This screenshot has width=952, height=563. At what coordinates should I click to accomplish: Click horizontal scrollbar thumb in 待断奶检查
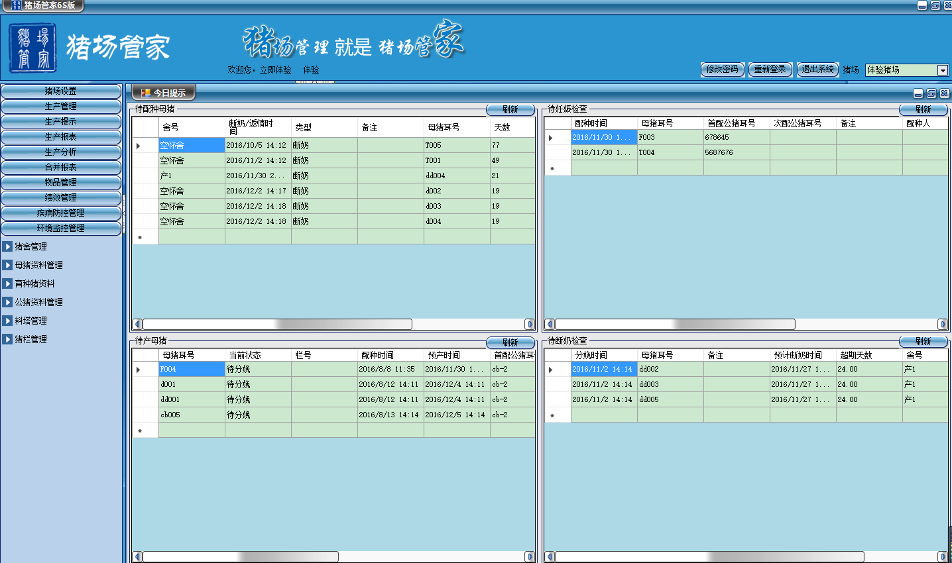(x=709, y=557)
